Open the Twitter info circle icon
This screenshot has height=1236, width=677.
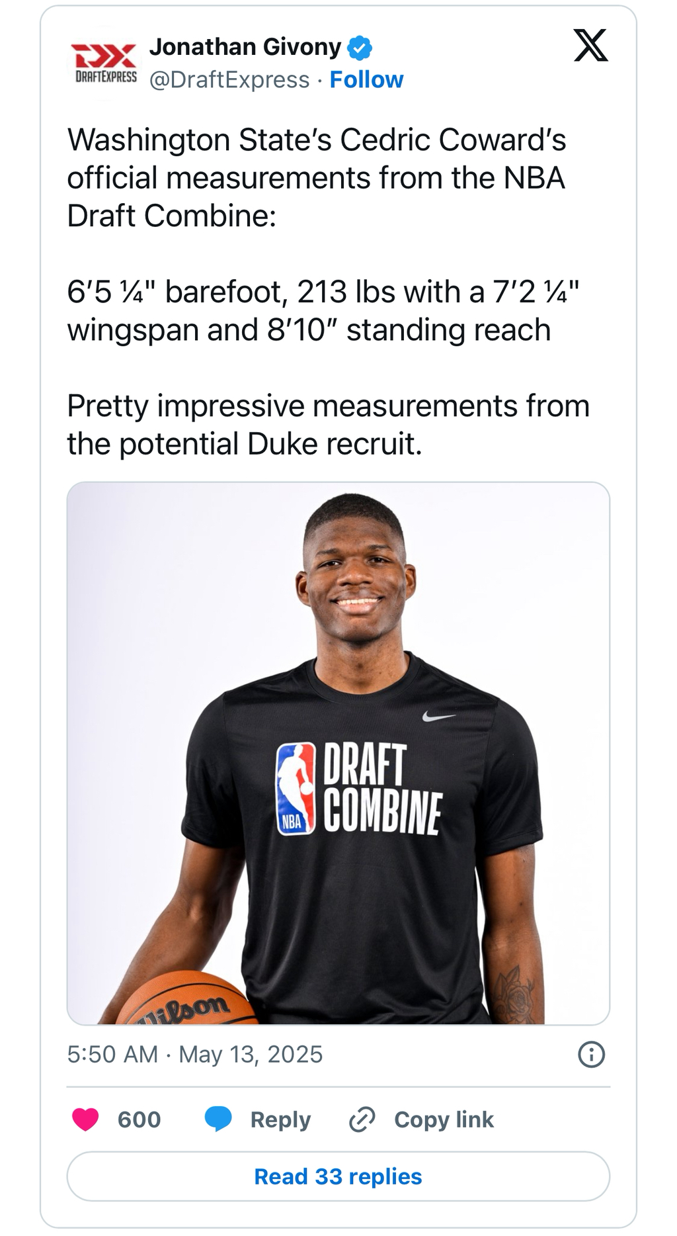point(591,1054)
